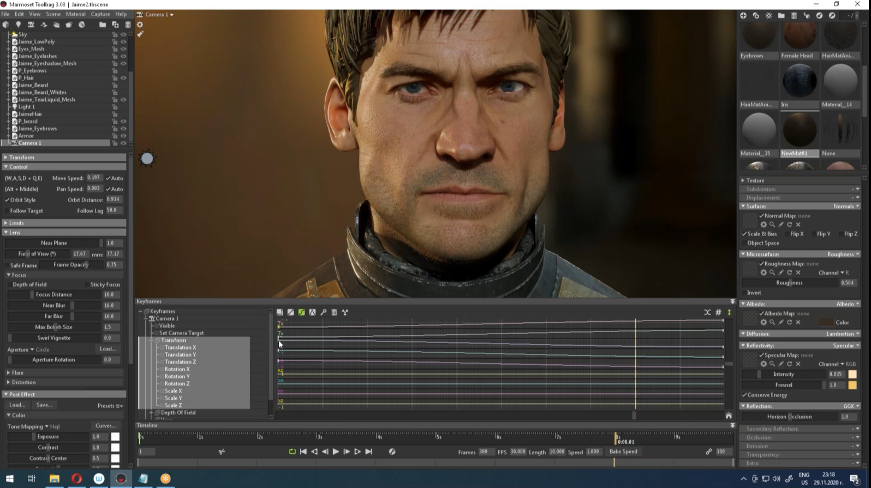Click the Bake Speed button

(x=623, y=451)
